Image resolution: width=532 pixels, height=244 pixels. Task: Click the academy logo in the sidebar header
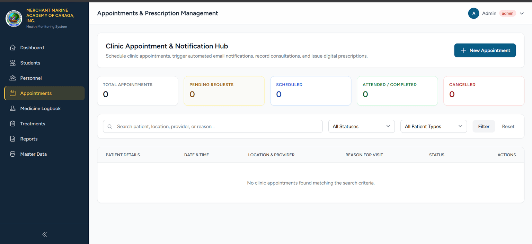coord(14,18)
